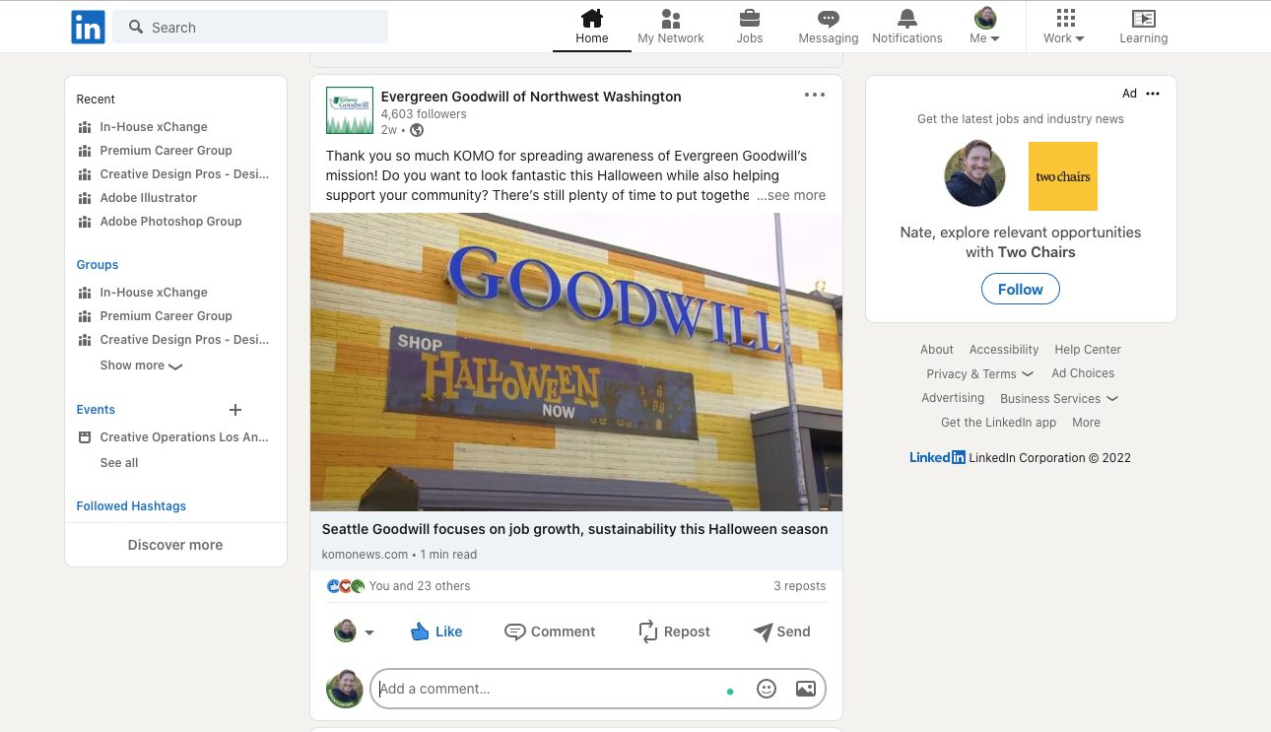This screenshot has height=732, width=1271.
Task: Click the Groups heading link
Action: (98, 265)
